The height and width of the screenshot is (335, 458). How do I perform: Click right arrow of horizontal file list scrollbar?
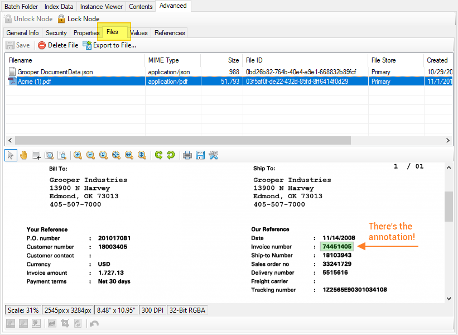point(448,141)
